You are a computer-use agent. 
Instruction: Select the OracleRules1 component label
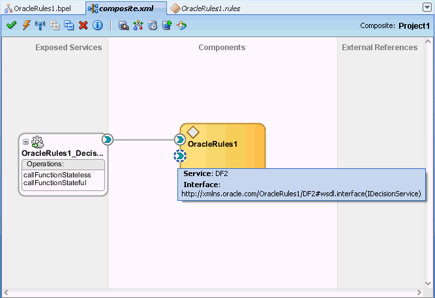[213, 144]
